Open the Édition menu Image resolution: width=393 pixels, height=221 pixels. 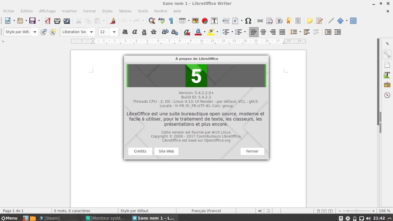tap(26, 11)
